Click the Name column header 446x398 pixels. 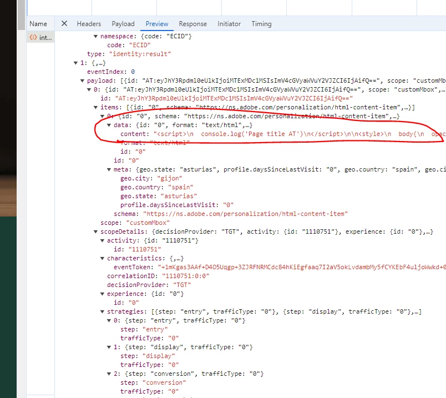click(x=38, y=24)
